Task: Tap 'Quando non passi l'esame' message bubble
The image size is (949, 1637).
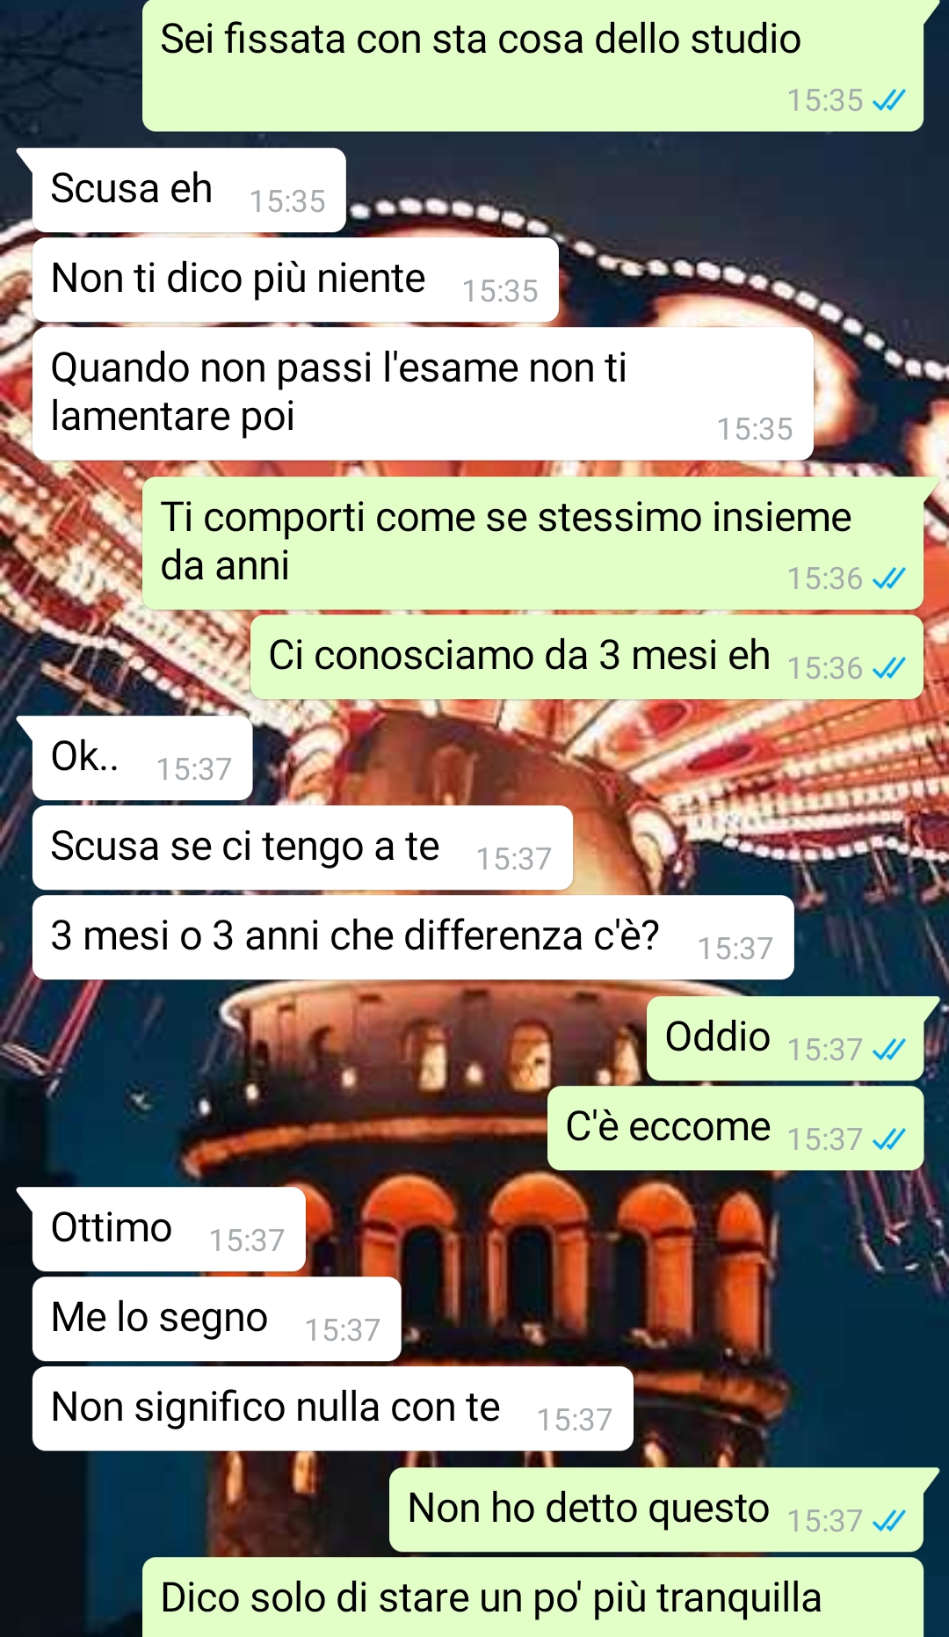Action: click(x=423, y=394)
